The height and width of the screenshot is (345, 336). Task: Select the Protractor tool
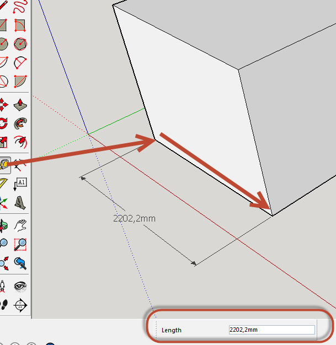click(x=4, y=184)
